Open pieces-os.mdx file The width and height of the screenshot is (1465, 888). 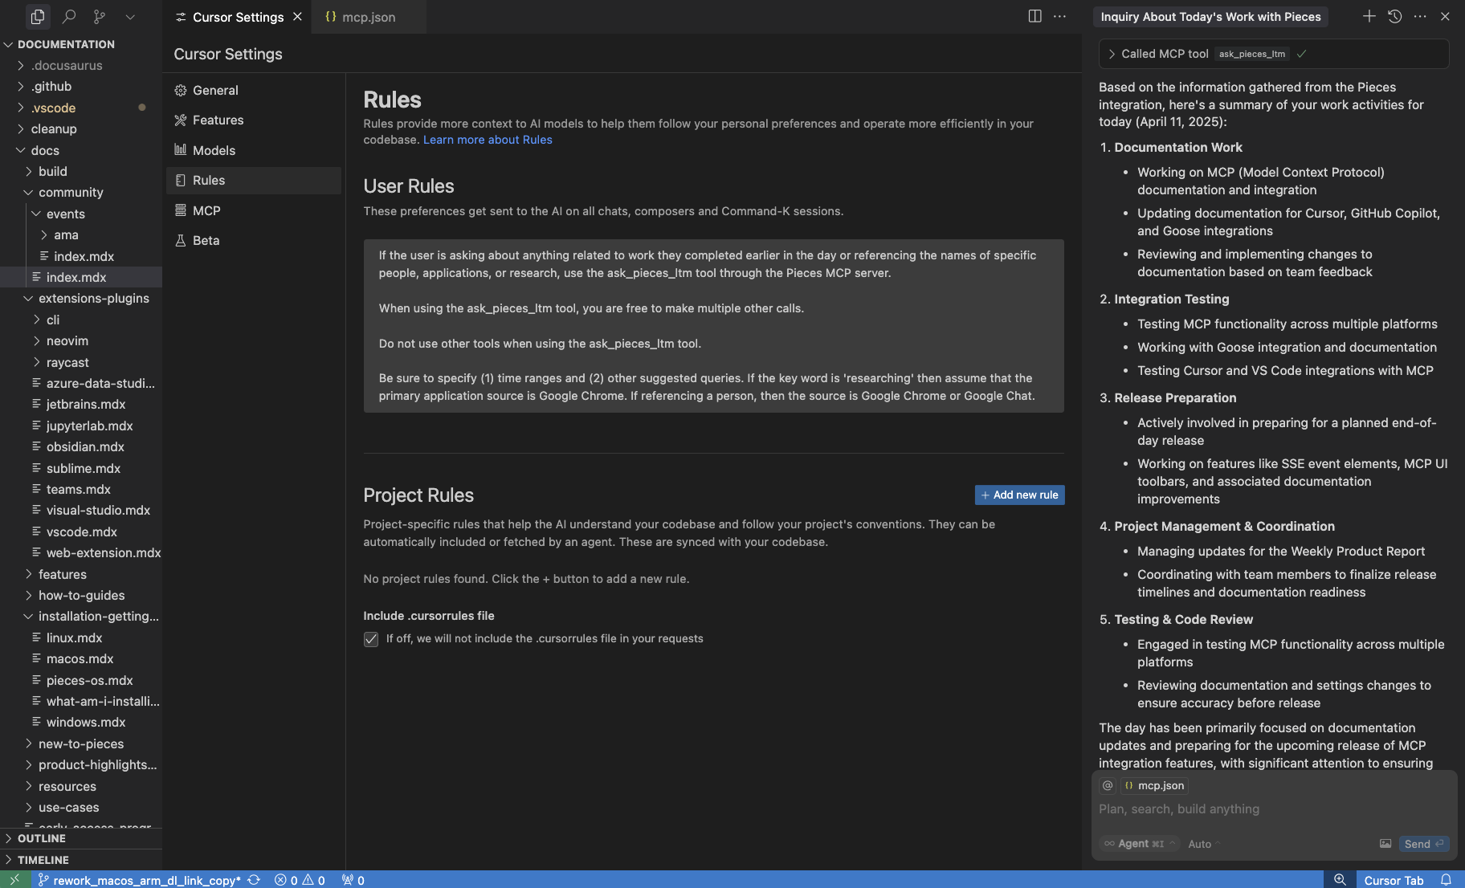click(x=81, y=680)
